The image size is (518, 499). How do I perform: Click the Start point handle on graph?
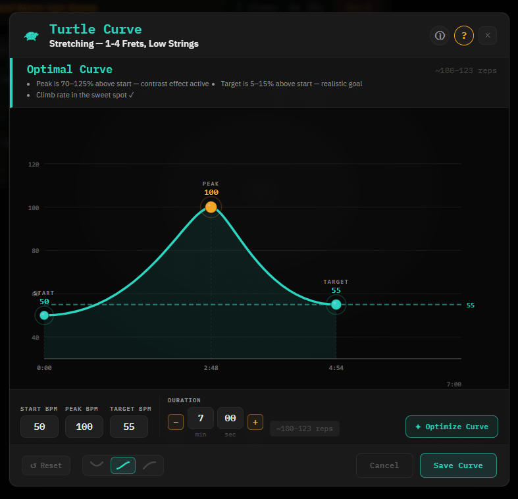44,315
